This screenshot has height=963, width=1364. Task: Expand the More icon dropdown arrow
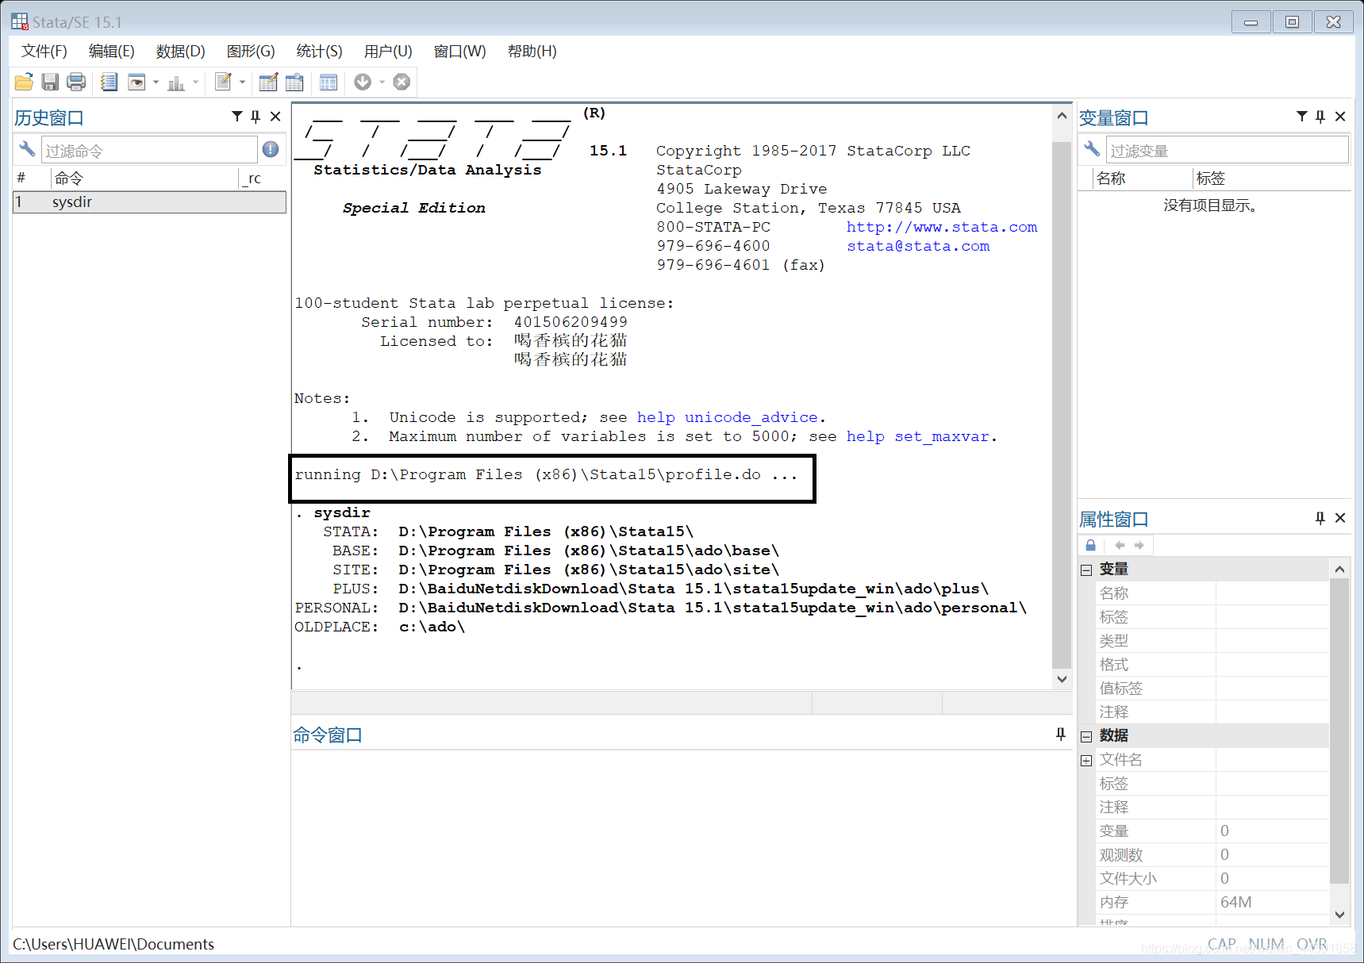pos(382,82)
